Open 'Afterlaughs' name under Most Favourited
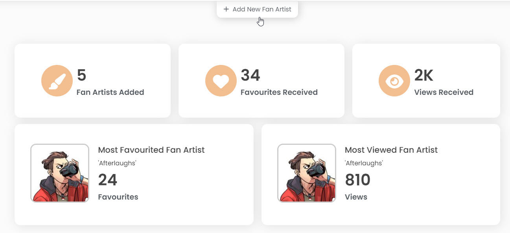This screenshot has width=510, height=233. pos(117,163)
